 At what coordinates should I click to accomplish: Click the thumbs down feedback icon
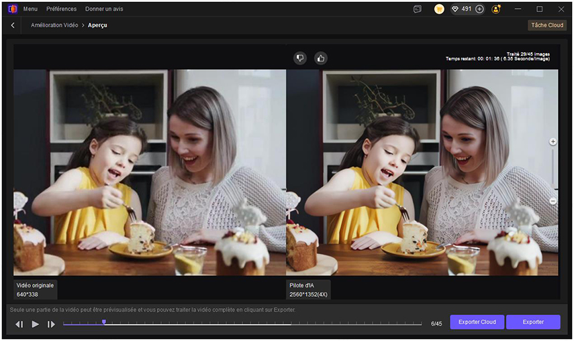(x=300, y=58)
